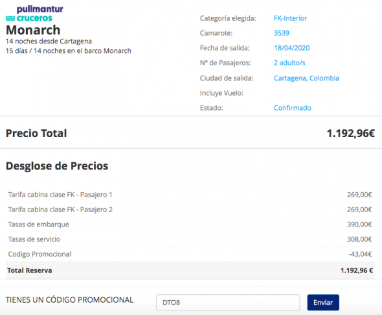Screen dimensions: 382x315
Task: Click the 'Incluye Vuelo:' label
Action: [221, 93]
